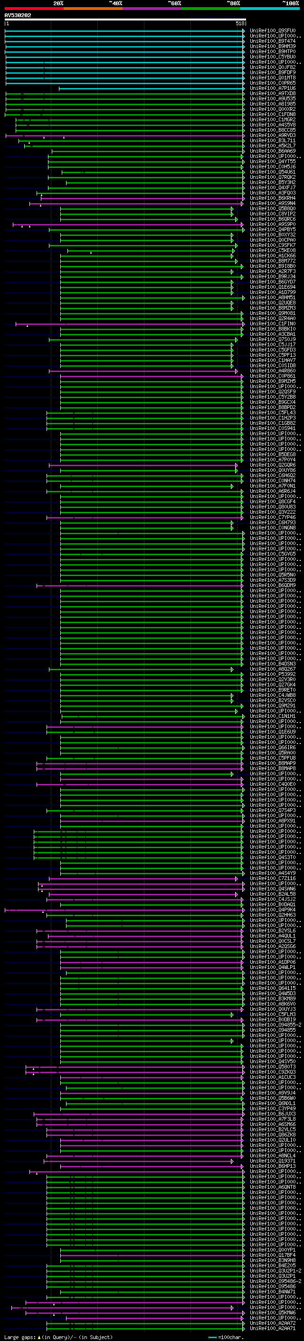Click the UniRef100_A3FQ03 label

coord(273,193)
